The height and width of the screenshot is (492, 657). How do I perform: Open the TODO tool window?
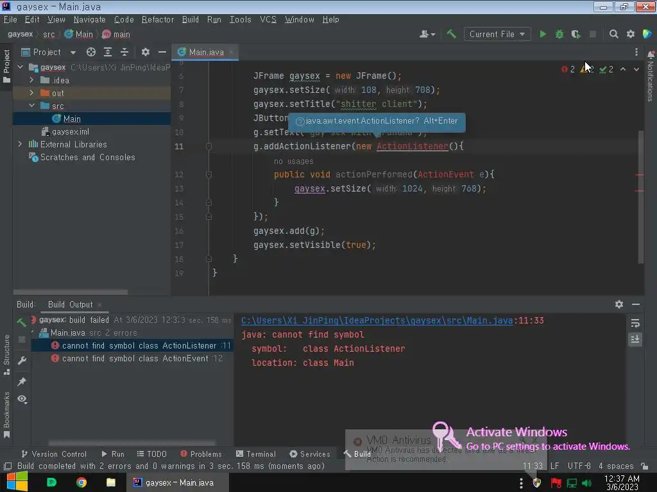coord(151,454)
